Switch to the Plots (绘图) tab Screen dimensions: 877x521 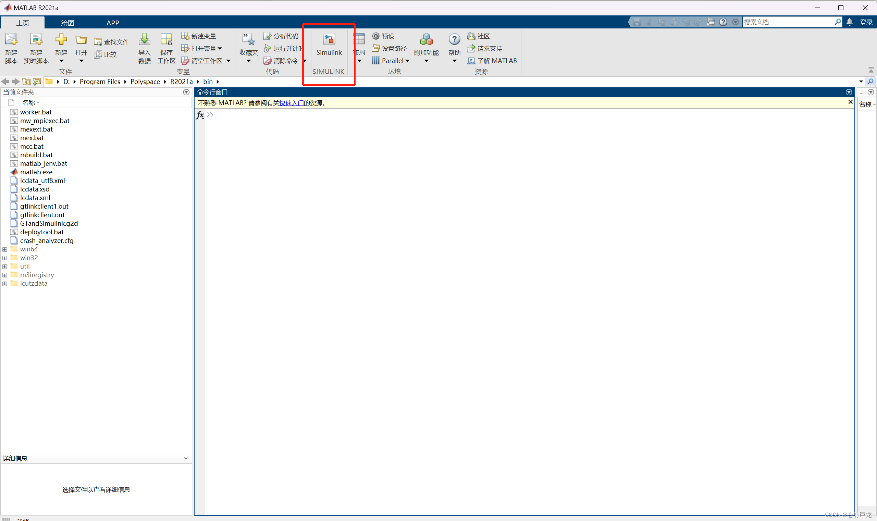pyautogui.click(x=67, y=23)
